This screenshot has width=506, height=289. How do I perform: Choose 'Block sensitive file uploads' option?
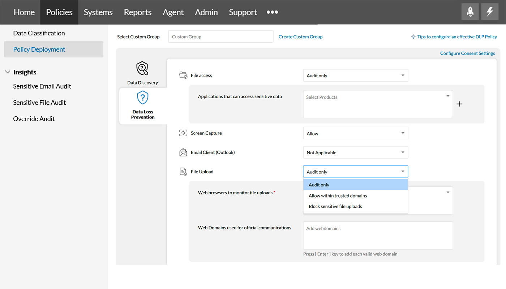(335, 207)
